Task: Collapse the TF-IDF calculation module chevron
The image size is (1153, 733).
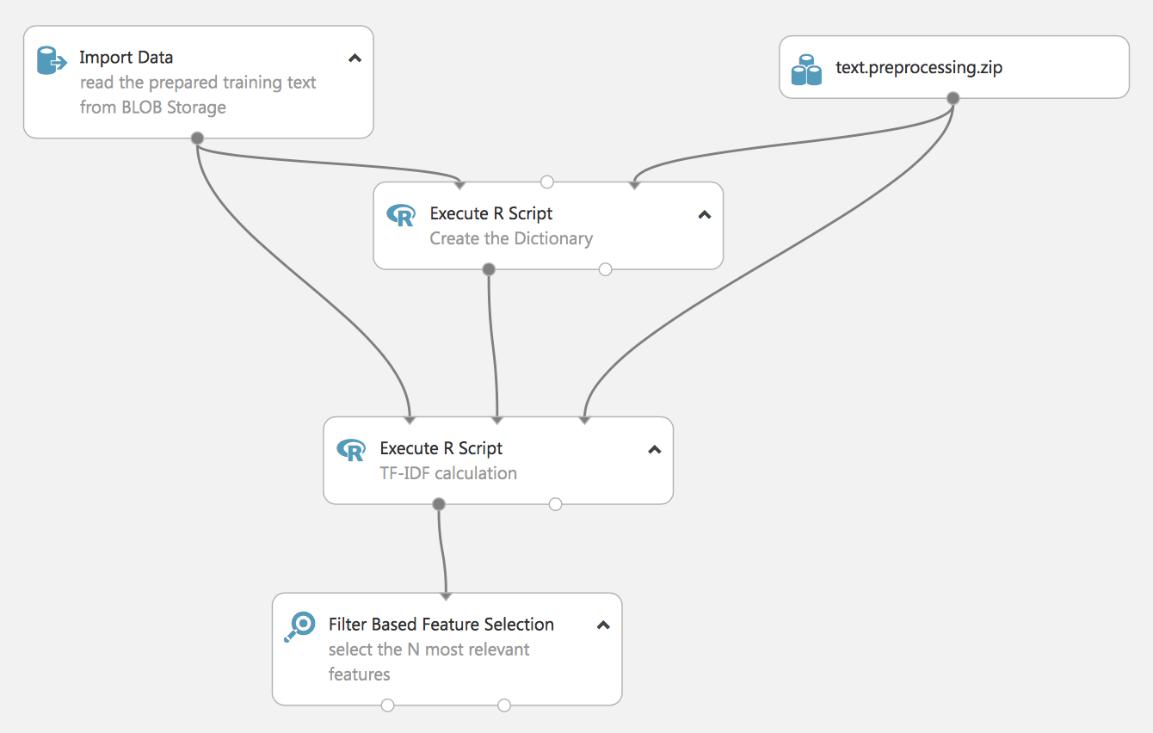Action: click(655, 450)
